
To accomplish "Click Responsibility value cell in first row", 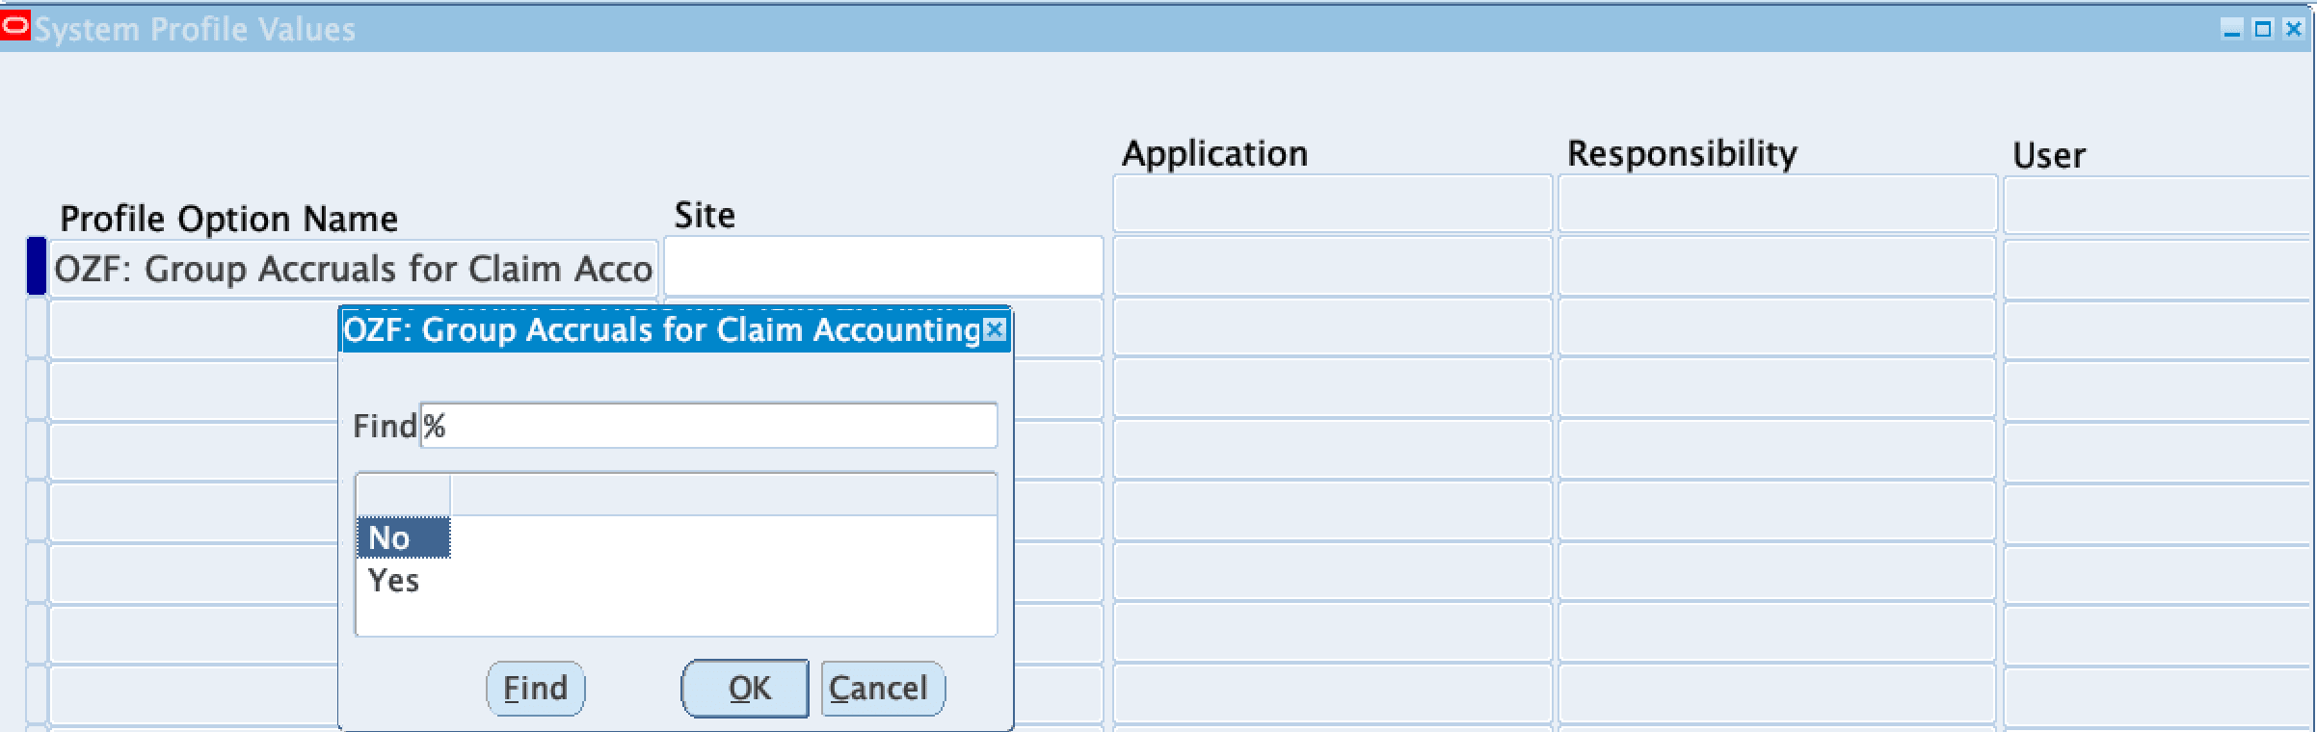I will pos(1776,267).
